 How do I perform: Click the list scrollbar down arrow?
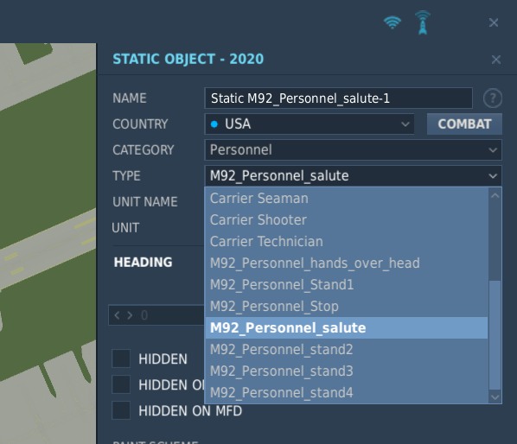coord(495,396)
